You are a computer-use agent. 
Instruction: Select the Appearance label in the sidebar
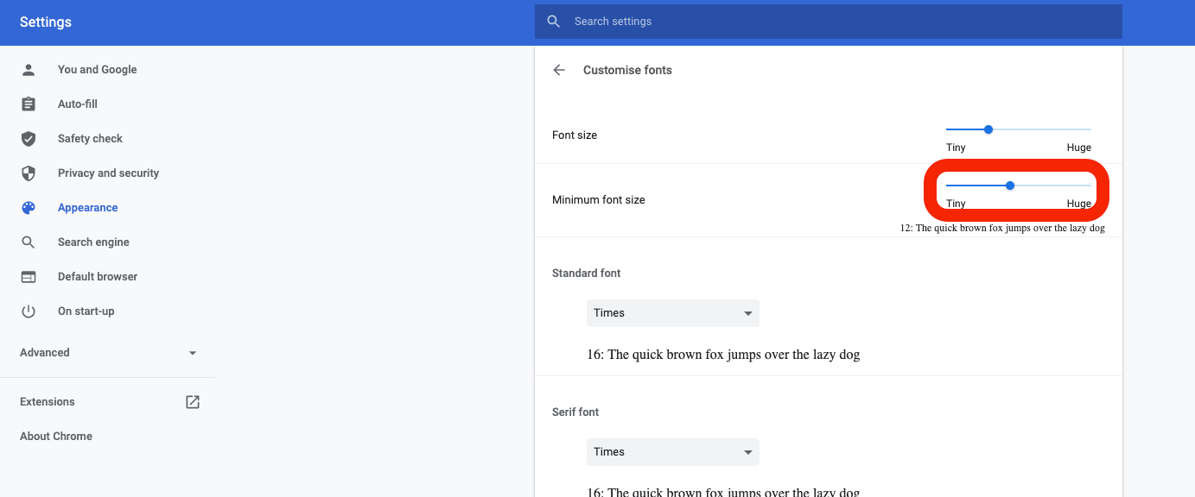coord(87,208)
